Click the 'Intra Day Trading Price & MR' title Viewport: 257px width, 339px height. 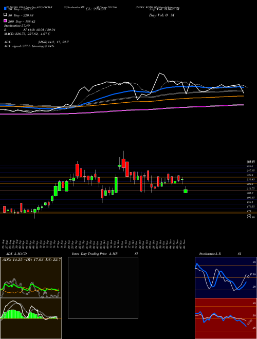[x=95, y=254]
